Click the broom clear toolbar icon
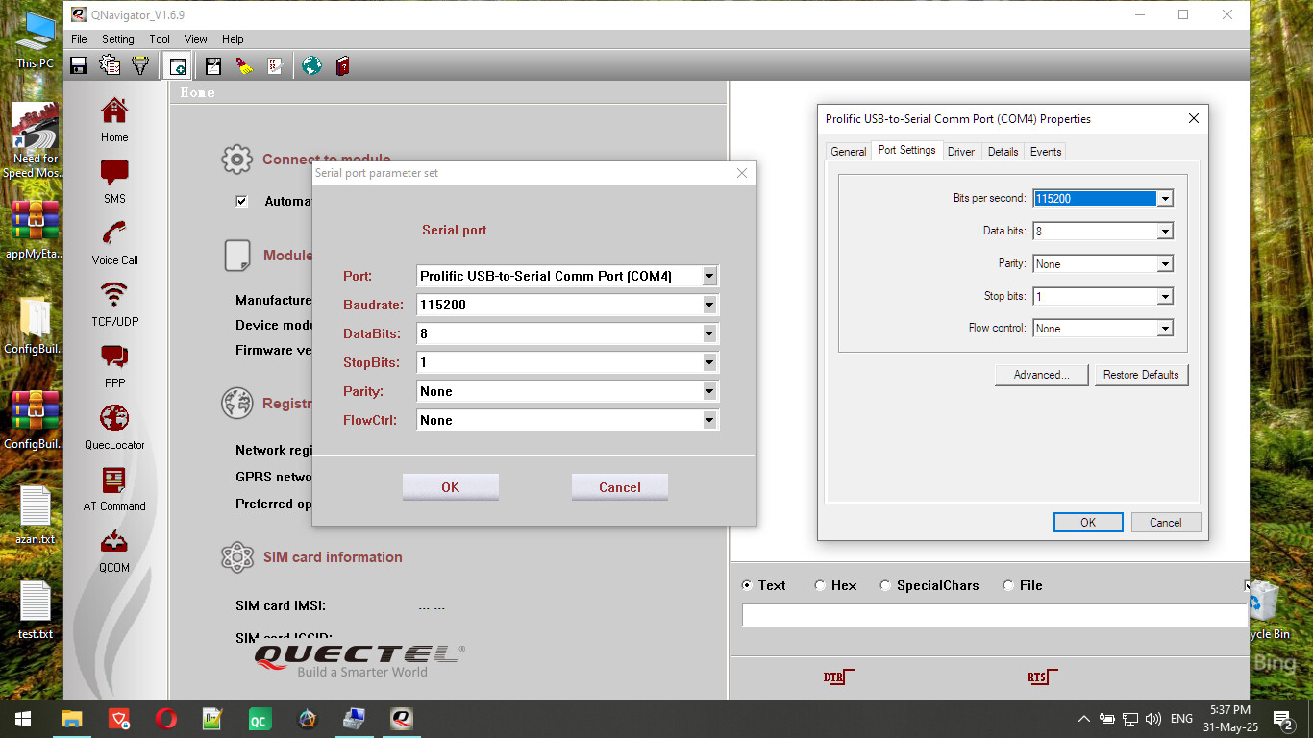The height and width of the screenshot is (738, 1313). [x=244, y=65]
